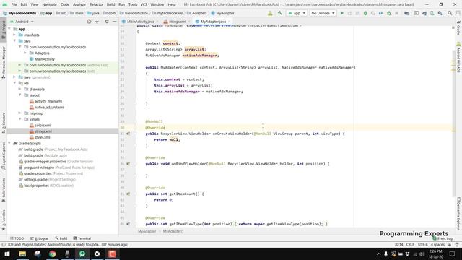
Task: Open Windows Settings gear on taskbar
Action: (97, 253)
